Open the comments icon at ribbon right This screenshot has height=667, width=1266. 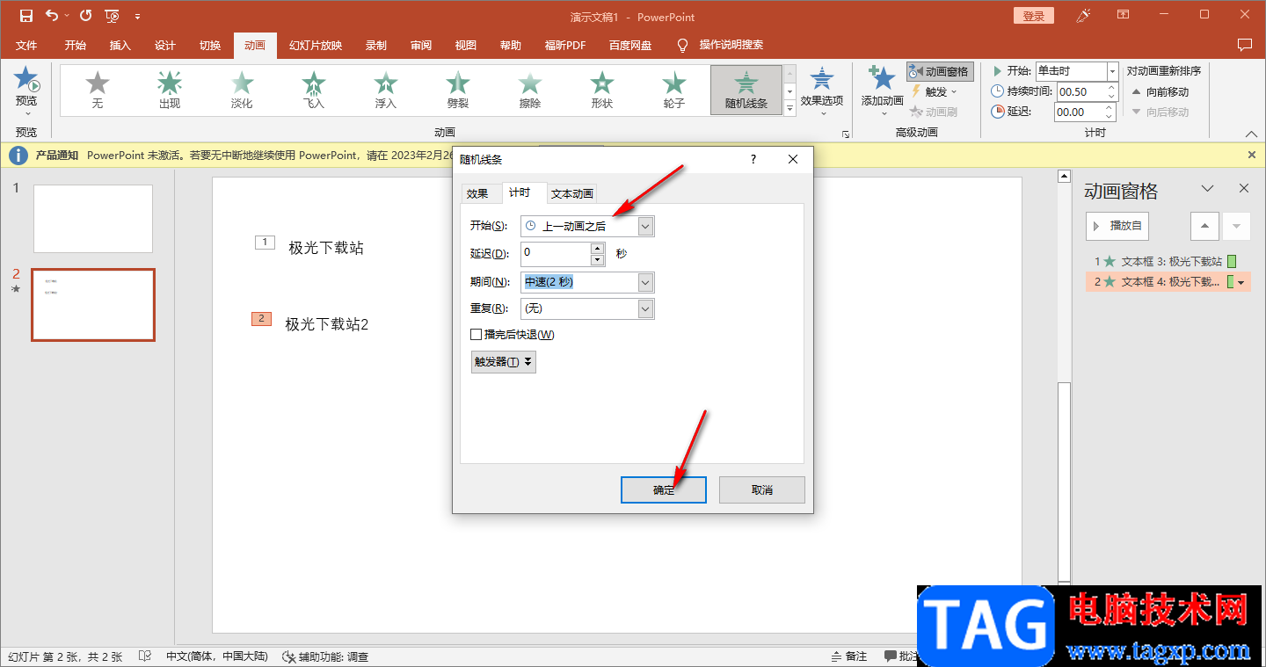tap(1244, 45)
